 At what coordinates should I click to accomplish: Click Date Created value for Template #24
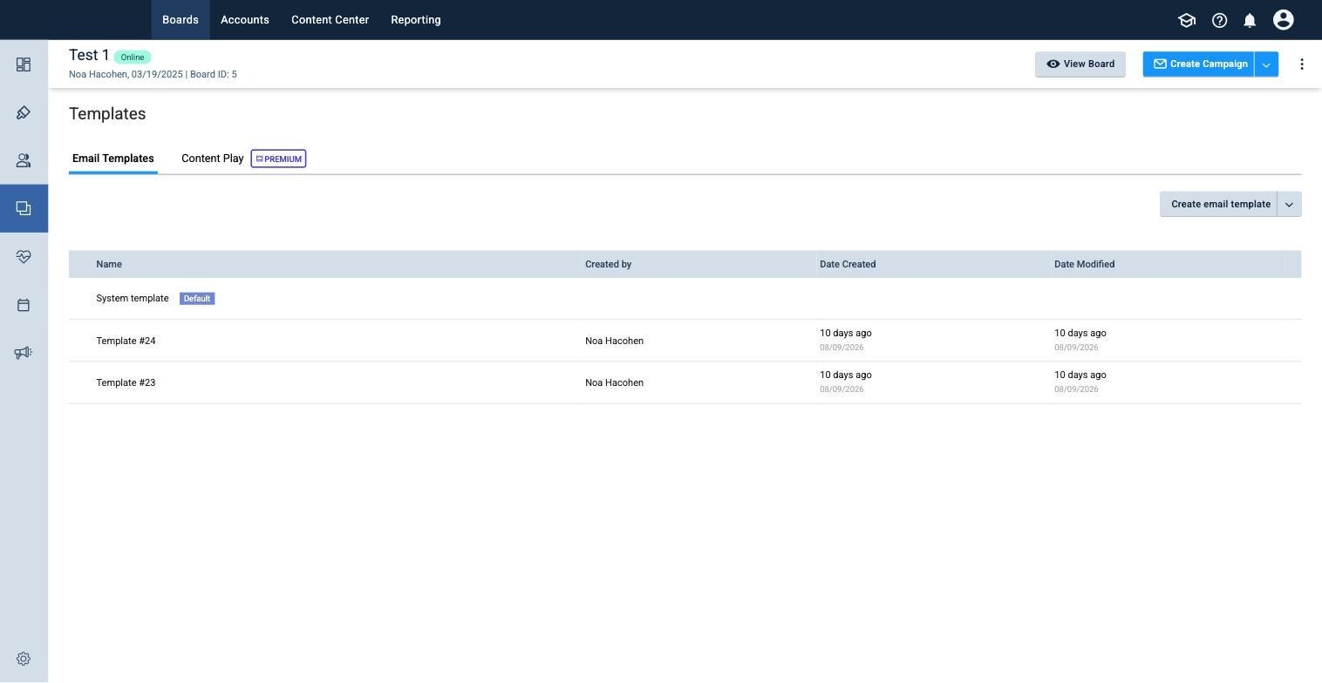845,340
